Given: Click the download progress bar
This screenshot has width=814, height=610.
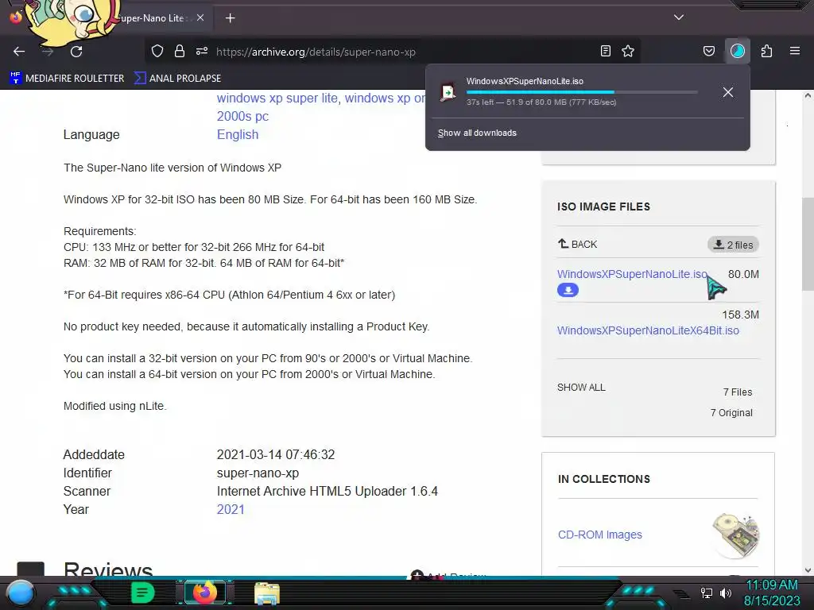Looking at the screenshot, I should pos(582,92).
